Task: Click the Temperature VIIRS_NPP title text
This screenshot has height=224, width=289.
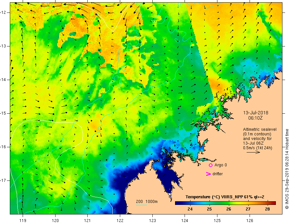Action: pos(225,197)
